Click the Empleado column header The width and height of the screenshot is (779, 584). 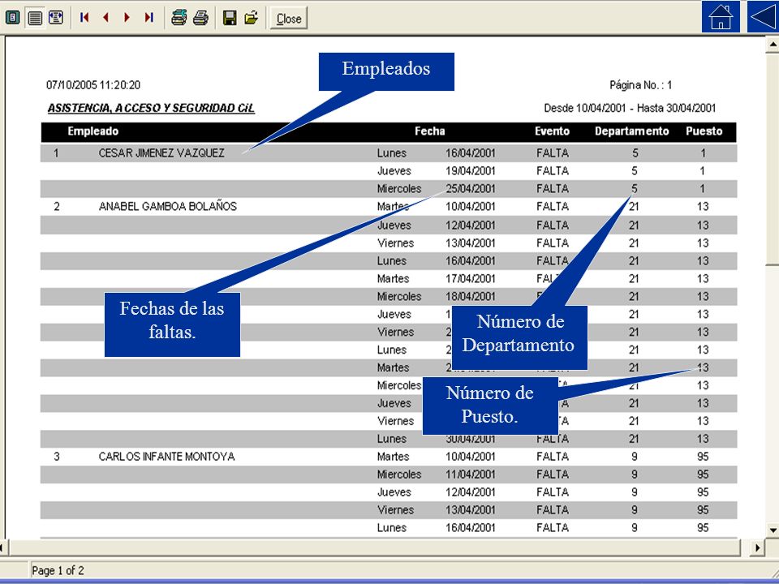click(93, 131)
